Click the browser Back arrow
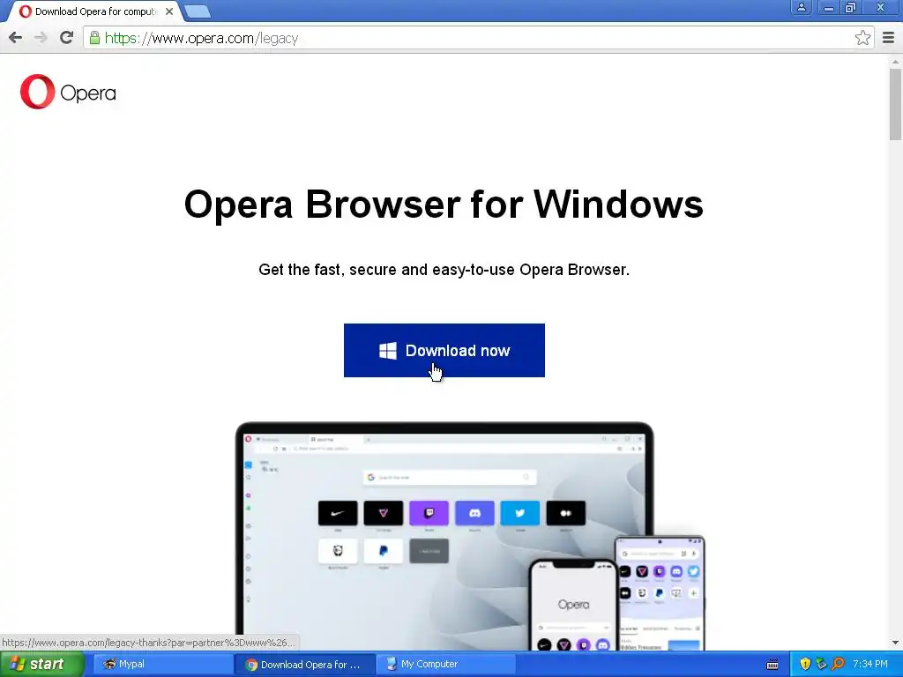903x677 pixels. click(16, 38)
